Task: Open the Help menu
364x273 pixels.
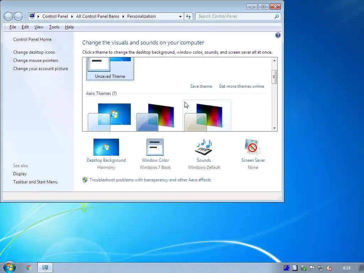Action: pos(69,27)
